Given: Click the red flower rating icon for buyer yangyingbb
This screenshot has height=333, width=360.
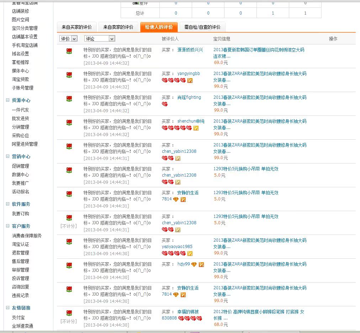Looking at the screenshot, I should 69,75.
